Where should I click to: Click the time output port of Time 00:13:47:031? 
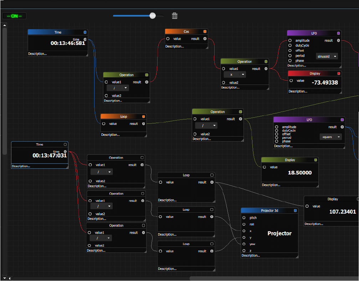point(65,152)
